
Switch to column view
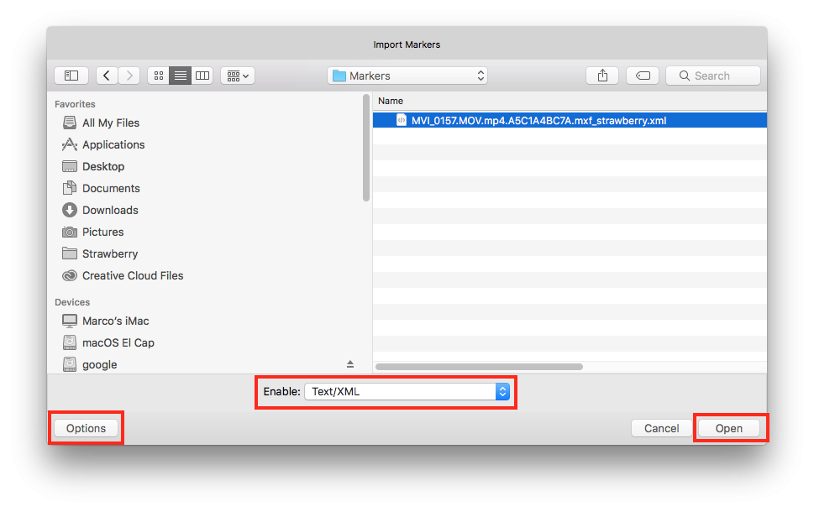click(202, 76)
